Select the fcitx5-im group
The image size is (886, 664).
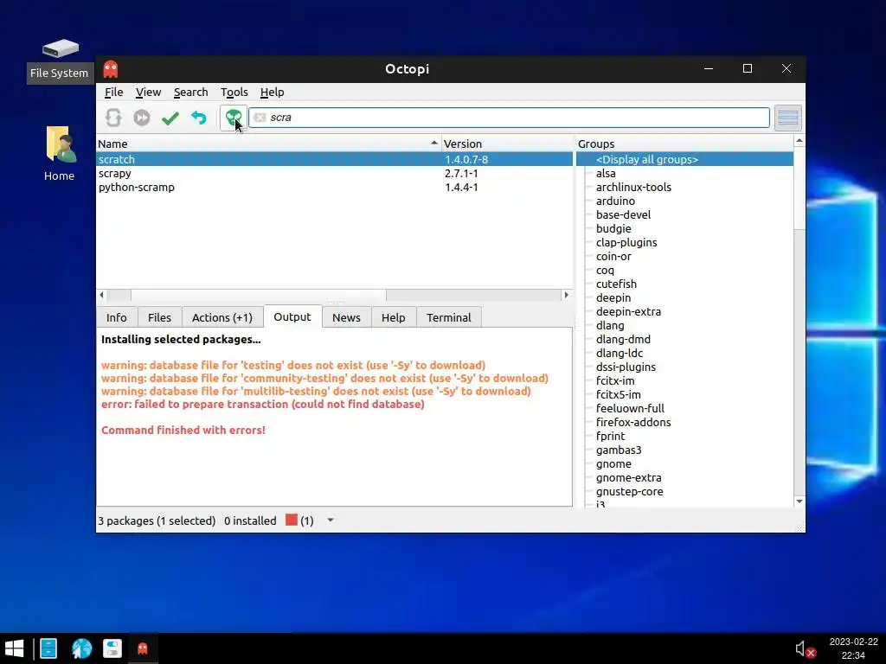click(x=618, y=394)
